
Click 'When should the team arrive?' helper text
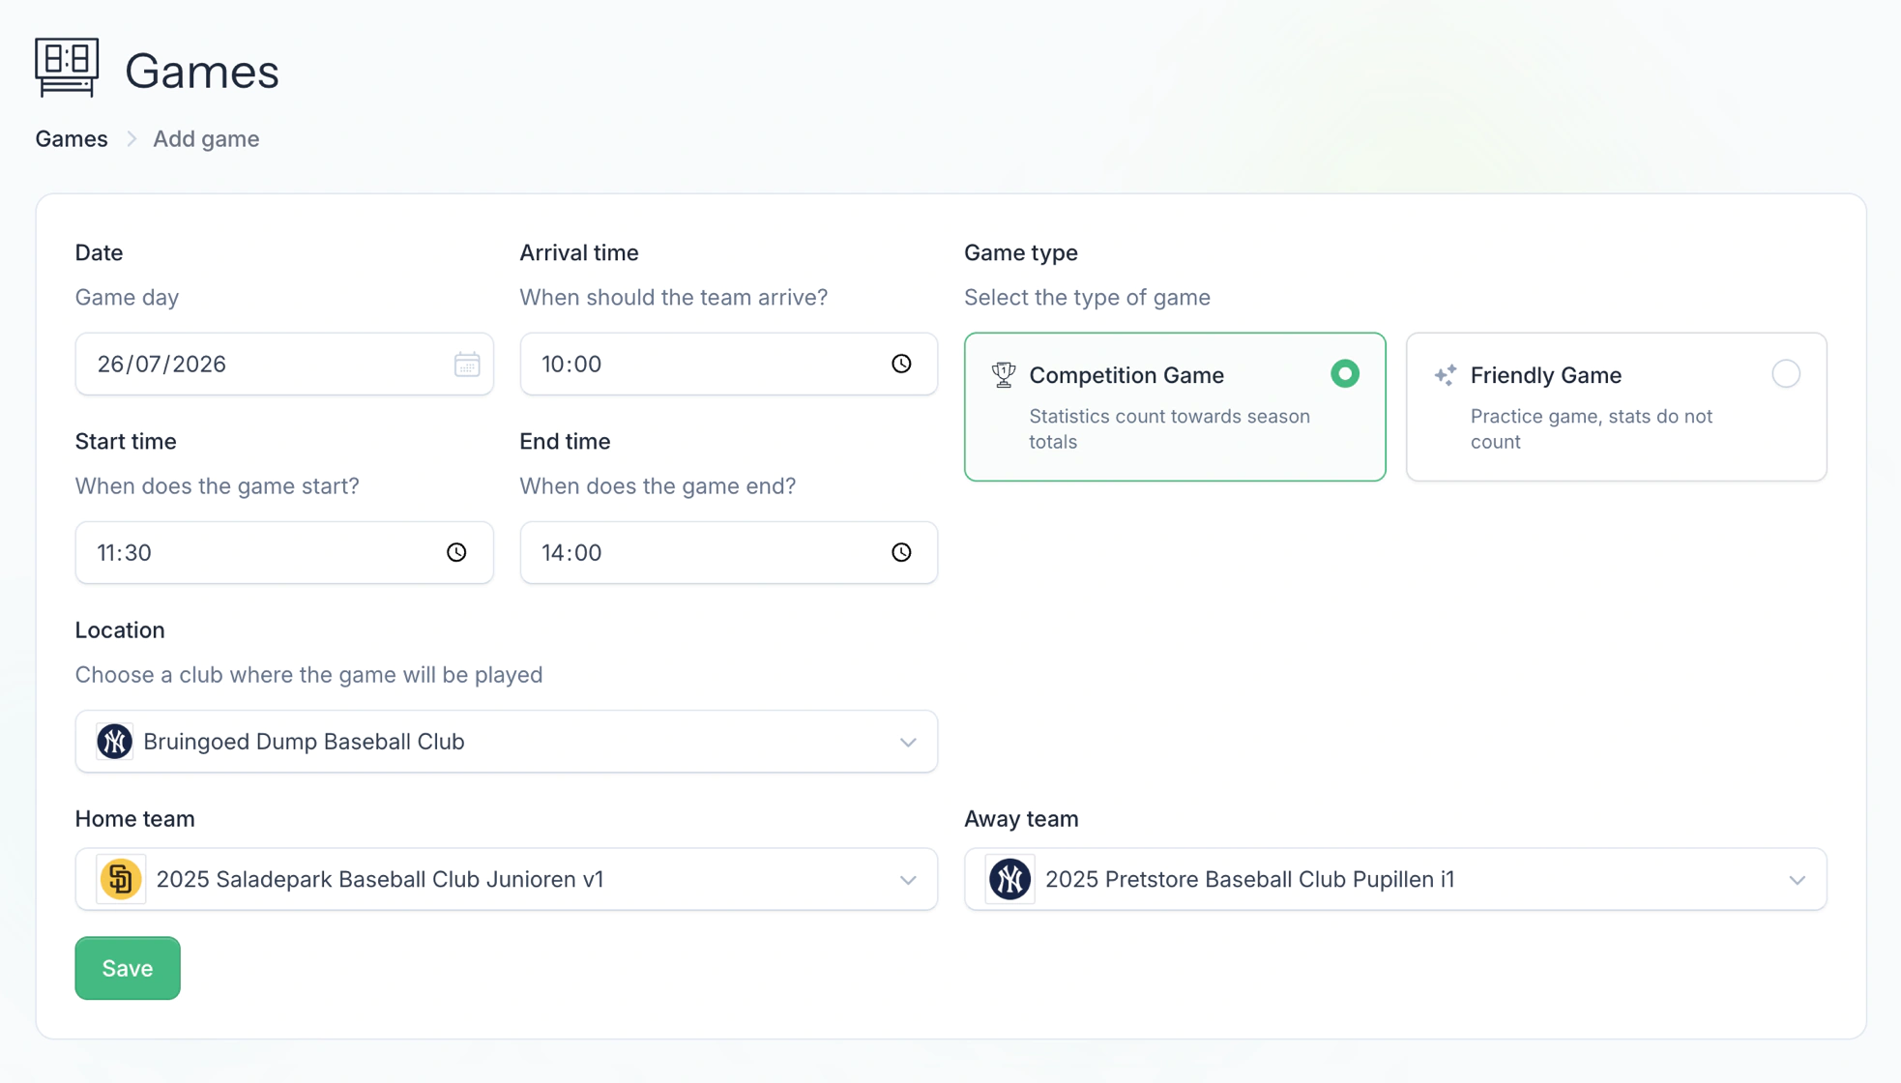tap(674, 297)
